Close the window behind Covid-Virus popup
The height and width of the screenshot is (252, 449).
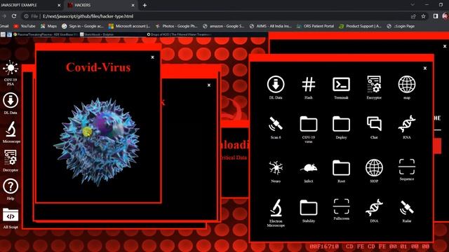[x=209, y=85]
